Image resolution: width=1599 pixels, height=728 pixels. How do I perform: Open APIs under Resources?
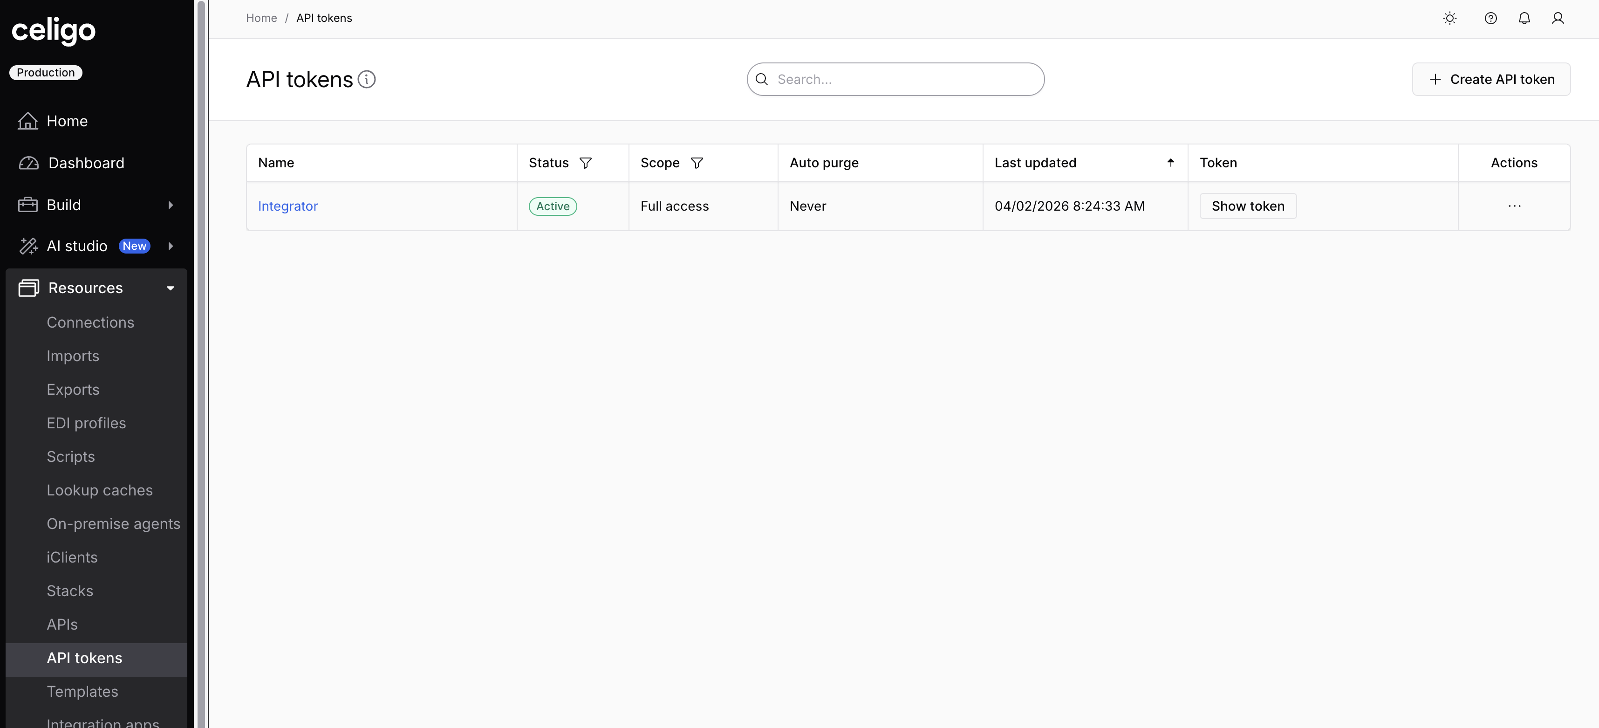click(62, 624)
